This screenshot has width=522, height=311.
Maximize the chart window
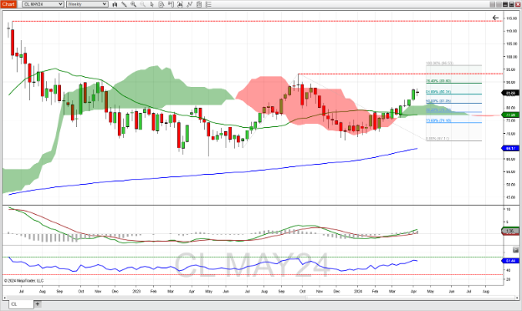pyautogui.click(x=511, y=4)
